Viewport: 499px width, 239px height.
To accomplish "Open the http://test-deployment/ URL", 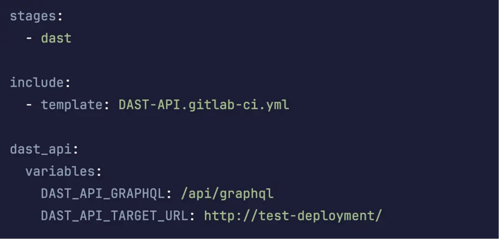I will click(293, 216).
